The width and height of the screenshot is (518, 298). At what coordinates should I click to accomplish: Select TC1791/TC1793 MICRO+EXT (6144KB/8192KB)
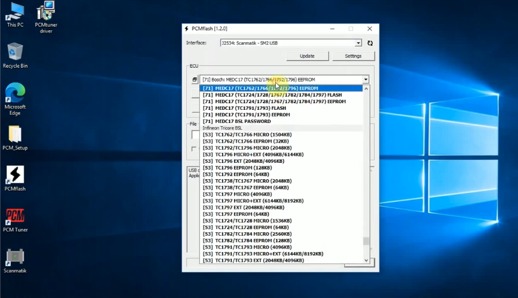[281, 254]
